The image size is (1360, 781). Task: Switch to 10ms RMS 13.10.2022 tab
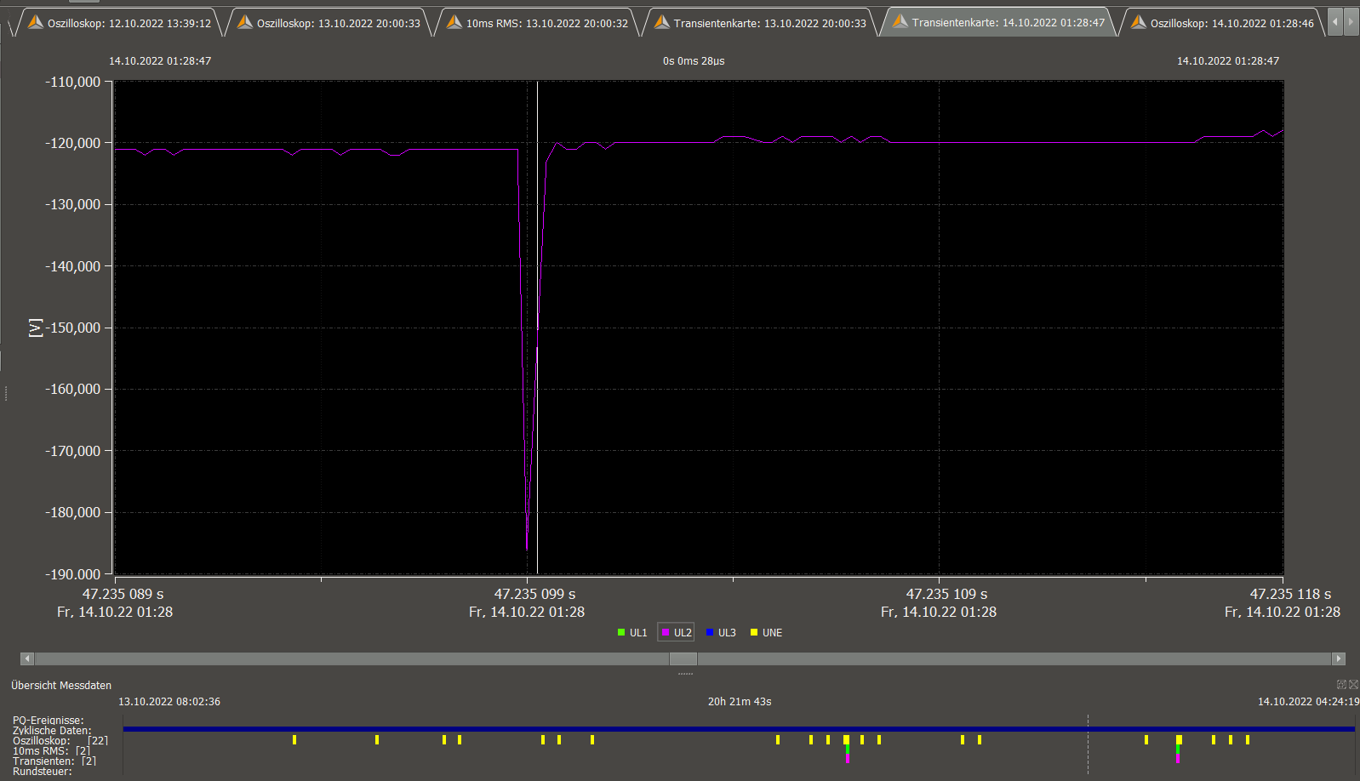(x=538, y=23)
